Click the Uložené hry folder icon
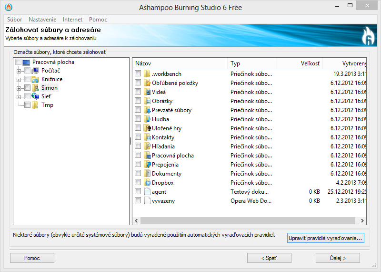 pos(147,128)
